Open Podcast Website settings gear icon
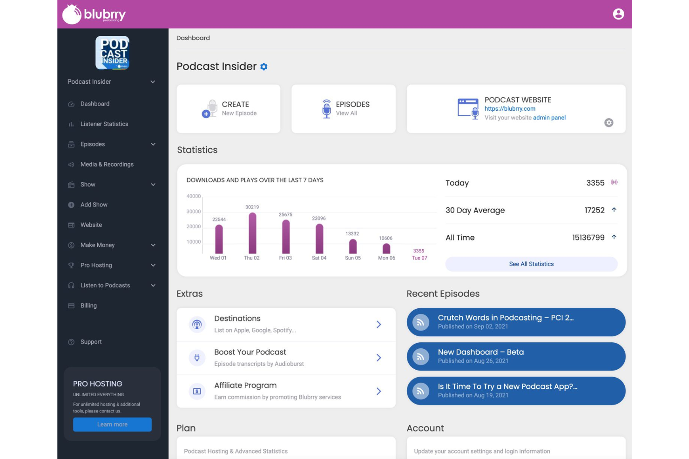The height and width of the screenshot is (459, 689). point(609,122)
